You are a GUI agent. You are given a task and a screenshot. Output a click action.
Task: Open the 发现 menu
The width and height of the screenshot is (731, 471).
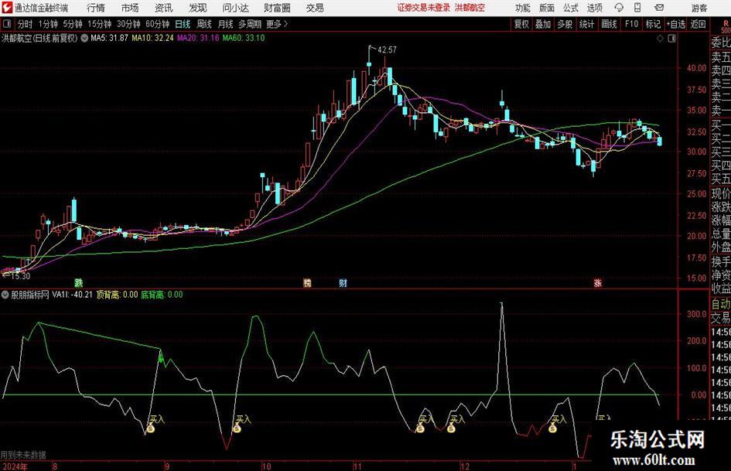click(198, 8)
